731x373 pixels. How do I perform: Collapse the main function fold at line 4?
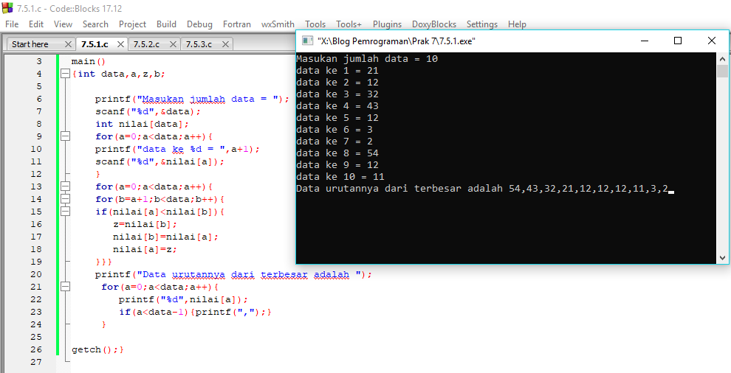pyautogui.click(x=65, y=74)
